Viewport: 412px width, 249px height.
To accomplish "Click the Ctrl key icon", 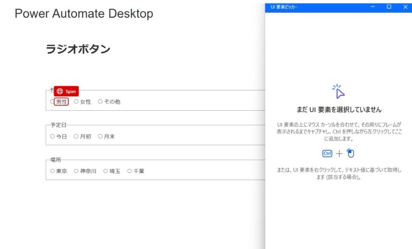I will tap(327, 153).
